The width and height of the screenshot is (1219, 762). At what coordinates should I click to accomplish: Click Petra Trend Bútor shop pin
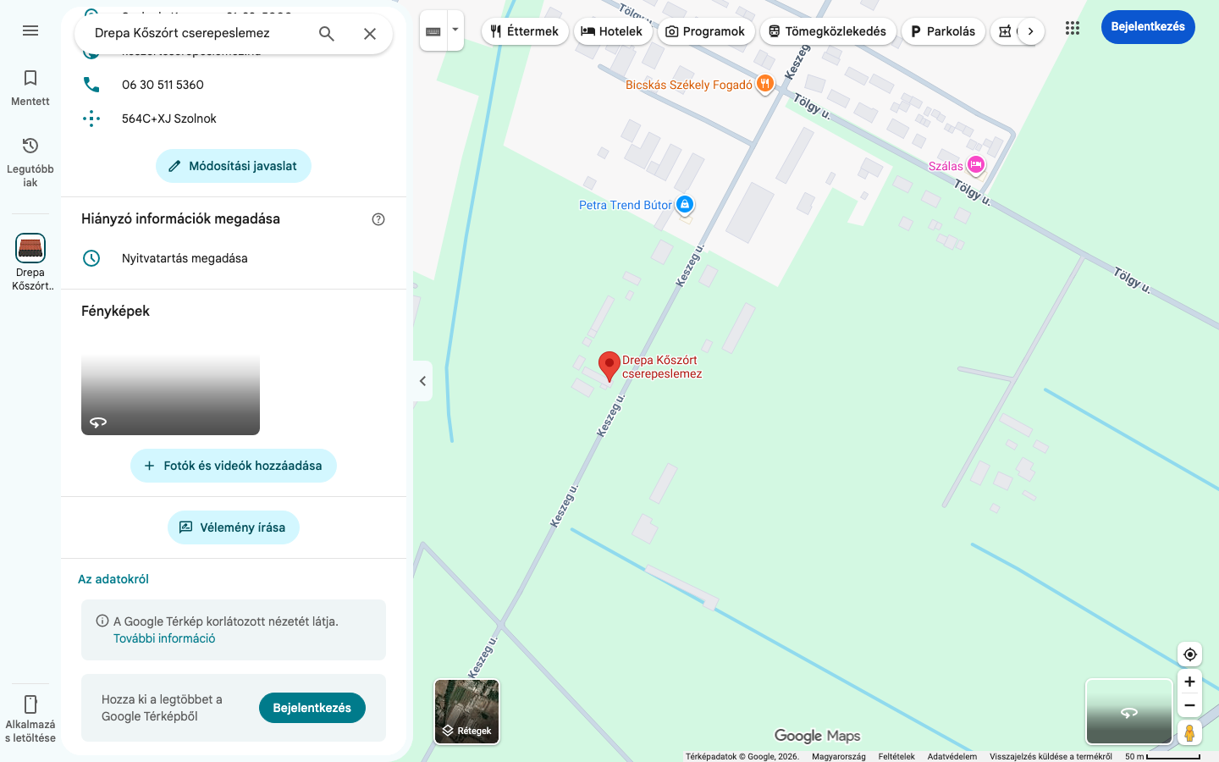pyautogui.click(x=685, y=204)
